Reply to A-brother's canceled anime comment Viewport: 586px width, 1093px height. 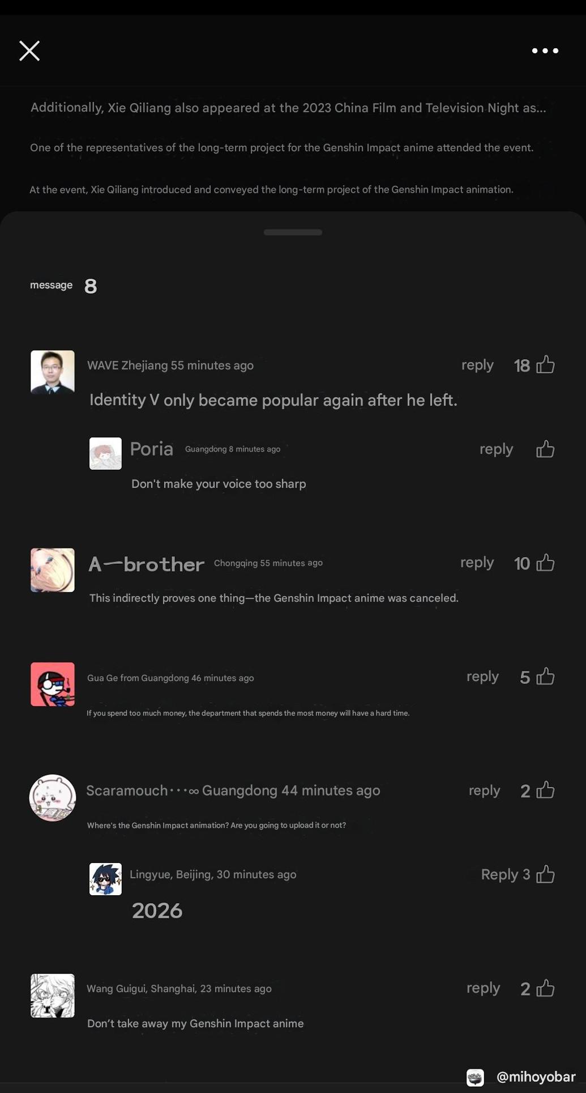click(x=477, y=563)
